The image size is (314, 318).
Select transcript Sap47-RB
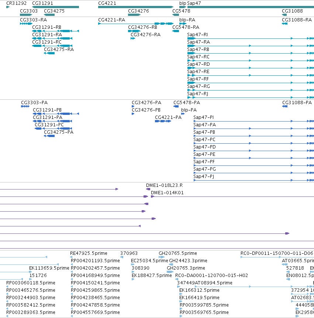coord(198,49)
